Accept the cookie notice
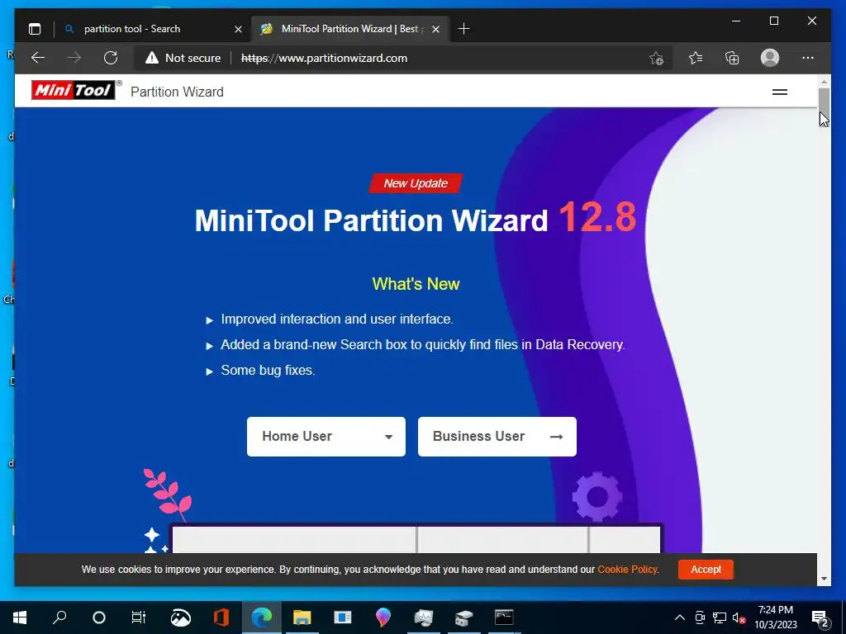Viewport: 846px width, 634px height. click(x=706, y=570)
